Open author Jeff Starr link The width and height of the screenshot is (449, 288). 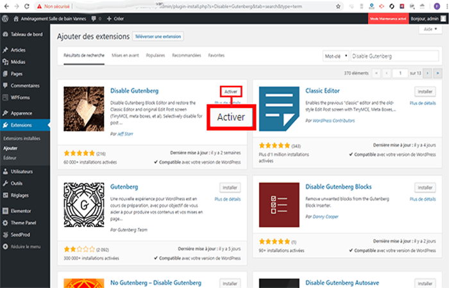click(126, 134)
